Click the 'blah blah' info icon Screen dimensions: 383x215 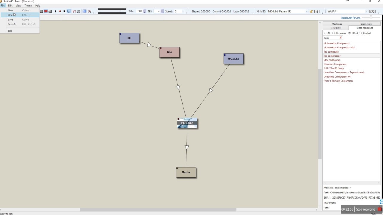pyautogui.click(x=79, y=11)
